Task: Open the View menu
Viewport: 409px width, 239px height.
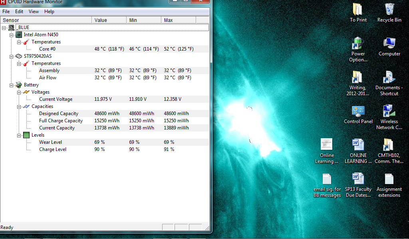Action: (x=34, y=12)
